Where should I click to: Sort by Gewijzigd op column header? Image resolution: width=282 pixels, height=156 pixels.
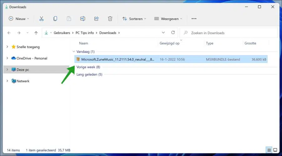click(x=170, y=43)
